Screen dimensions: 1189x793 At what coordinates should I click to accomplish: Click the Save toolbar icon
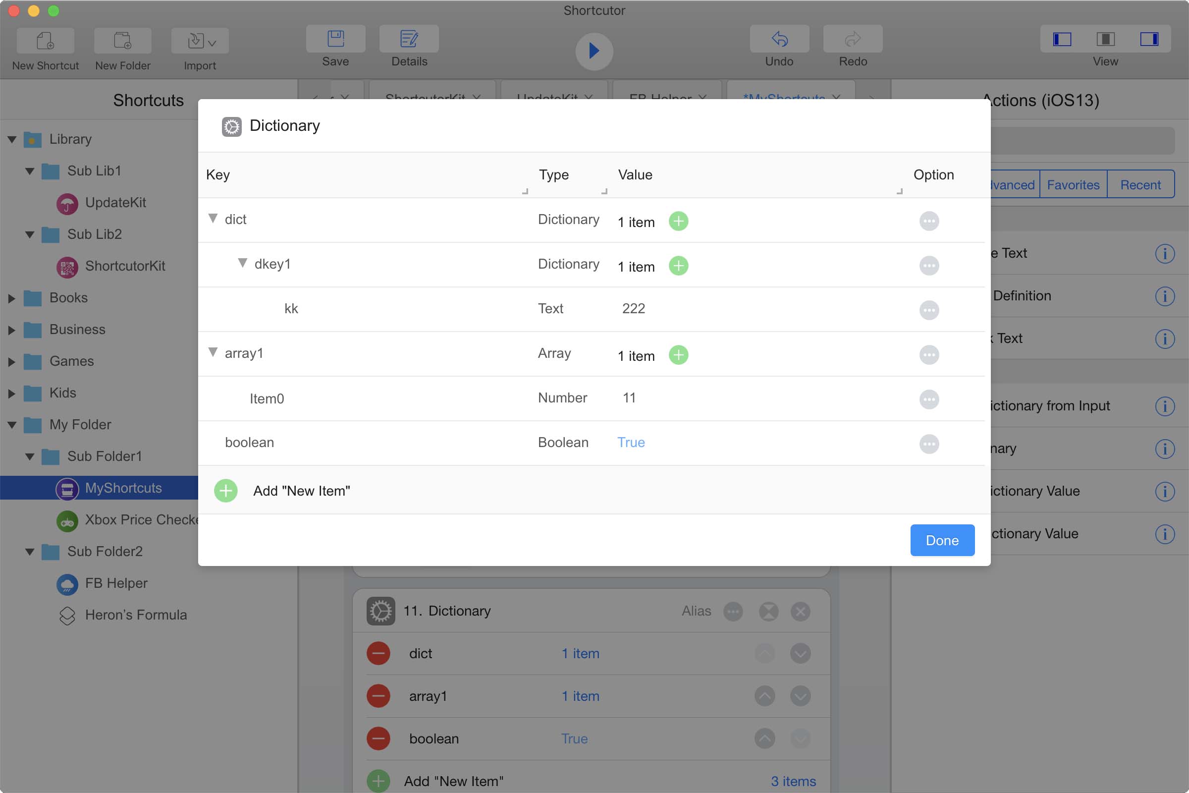tap(335, 40)
